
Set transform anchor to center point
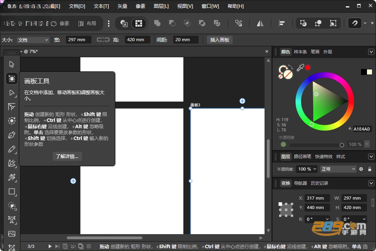point(286,210)
